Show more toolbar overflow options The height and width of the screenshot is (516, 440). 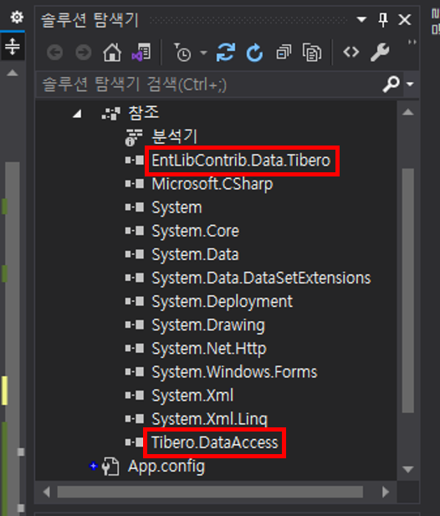[412, 42]
